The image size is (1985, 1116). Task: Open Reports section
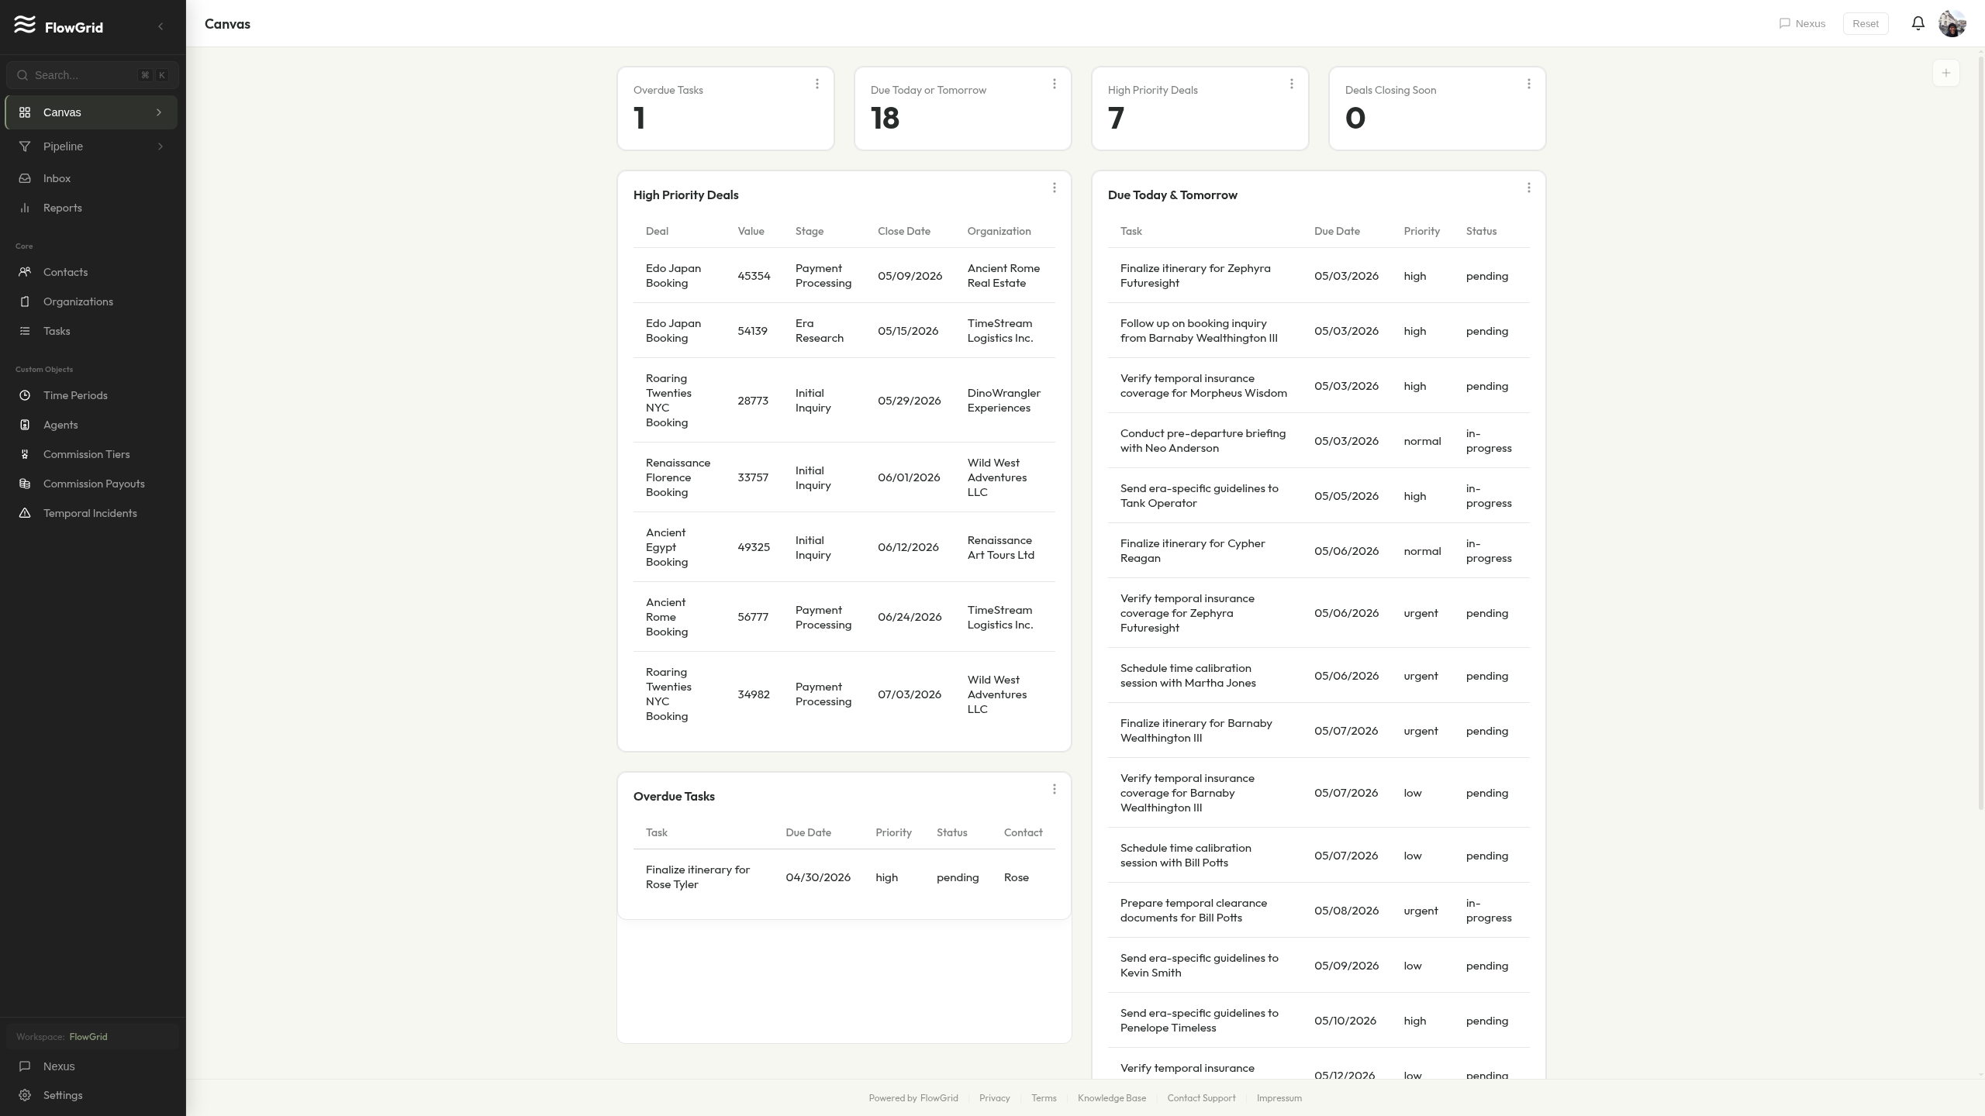[91, 208]
